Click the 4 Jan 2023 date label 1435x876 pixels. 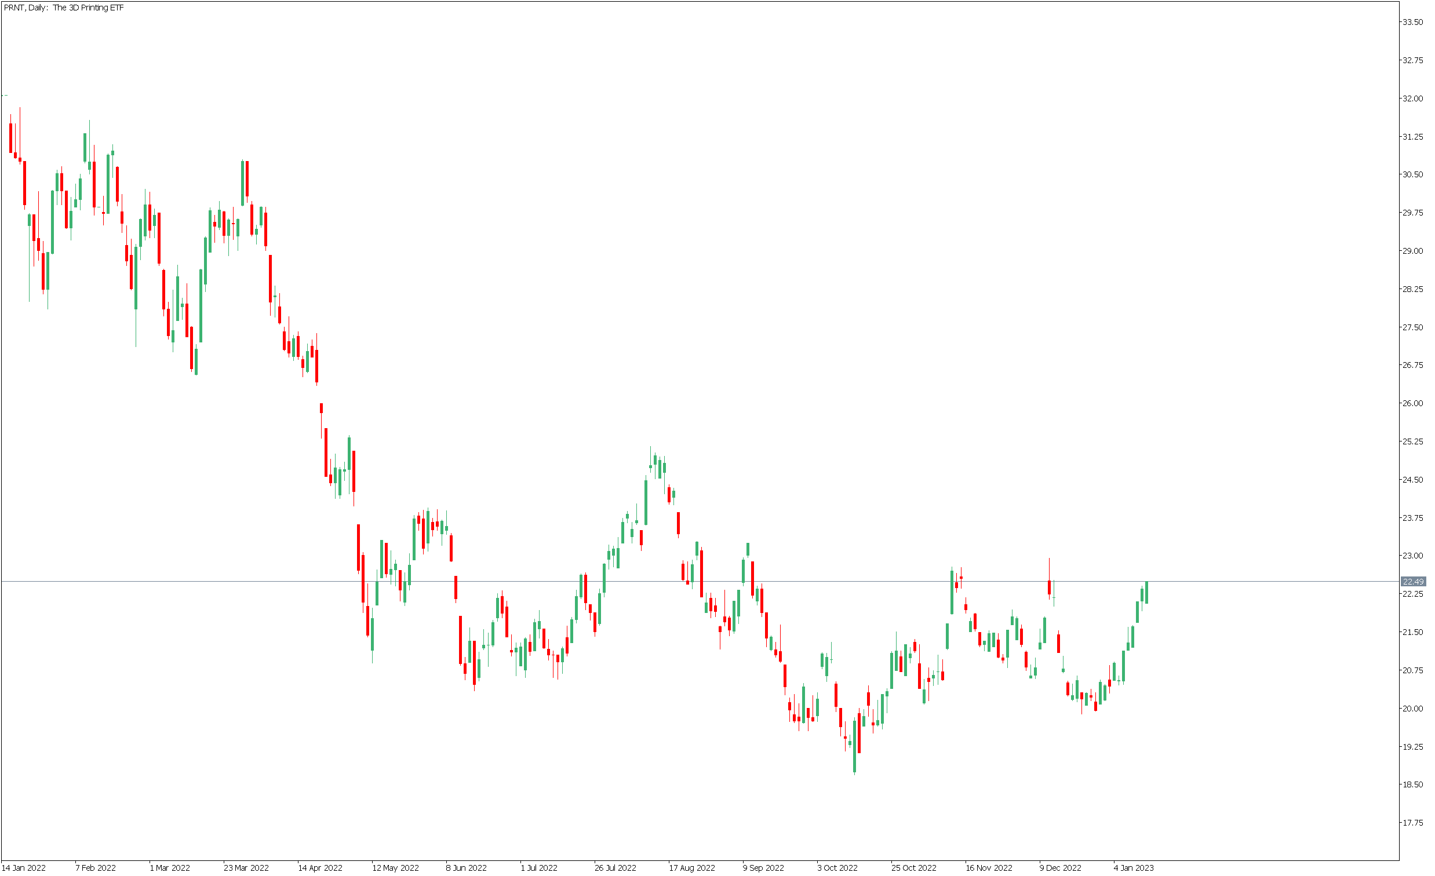point(1134,868)
